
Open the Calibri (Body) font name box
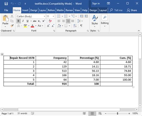[31, 16]
